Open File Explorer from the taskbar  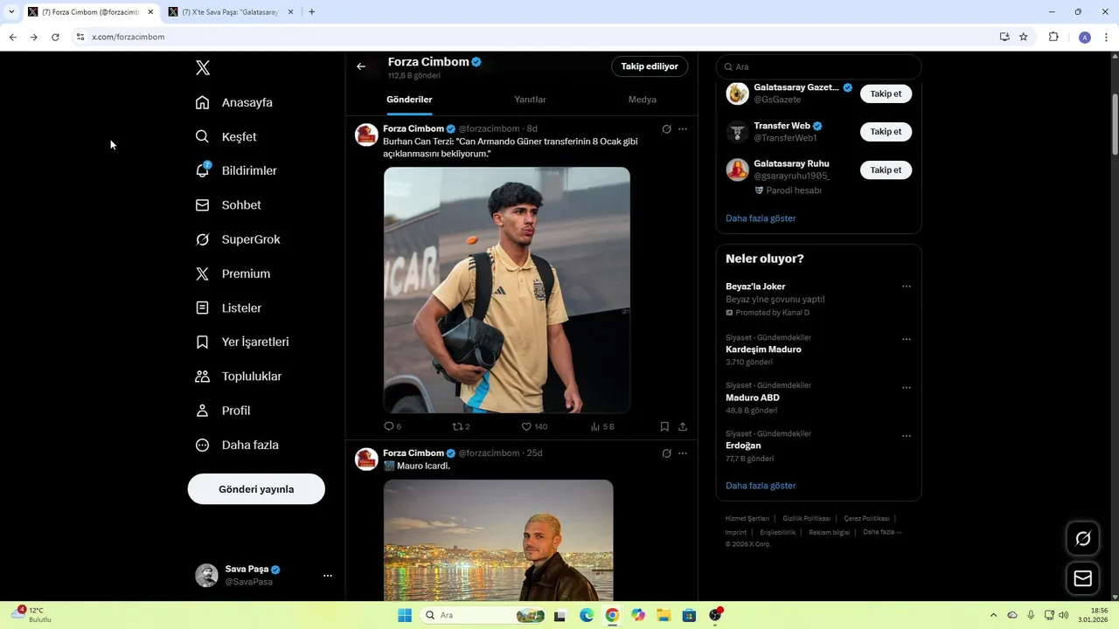pyautogui.click(x=664, y=615)
